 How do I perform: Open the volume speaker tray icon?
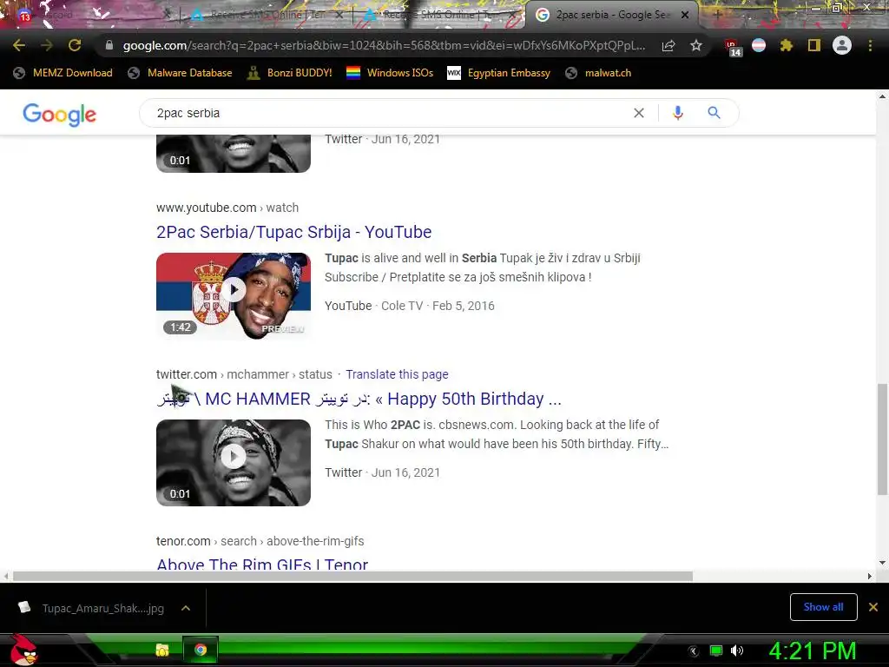[737, 651]
